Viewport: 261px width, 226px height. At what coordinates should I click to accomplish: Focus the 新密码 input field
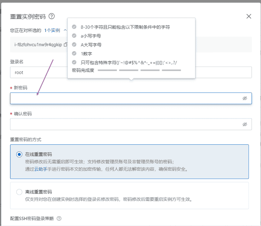click(124, 99)
